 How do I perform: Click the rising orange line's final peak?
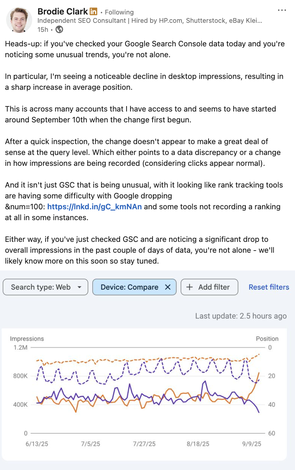pyautogui.click(x=259, y=373)
